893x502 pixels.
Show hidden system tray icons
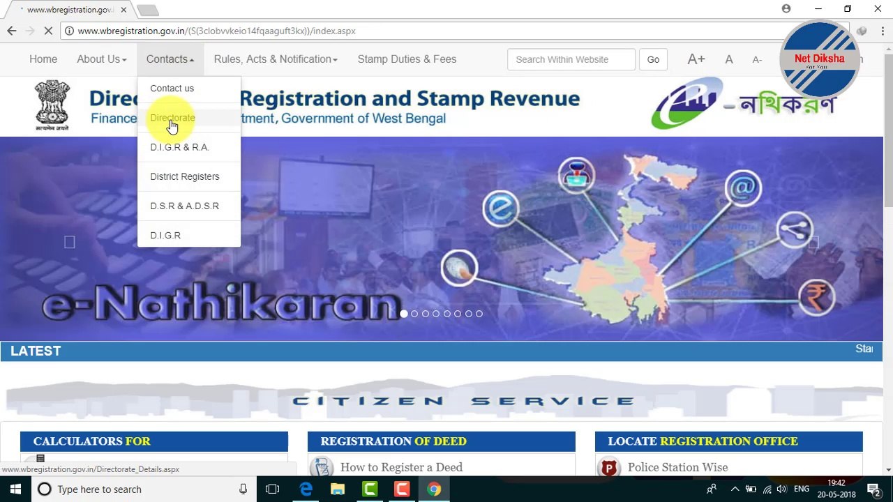(x=735, y=489)
